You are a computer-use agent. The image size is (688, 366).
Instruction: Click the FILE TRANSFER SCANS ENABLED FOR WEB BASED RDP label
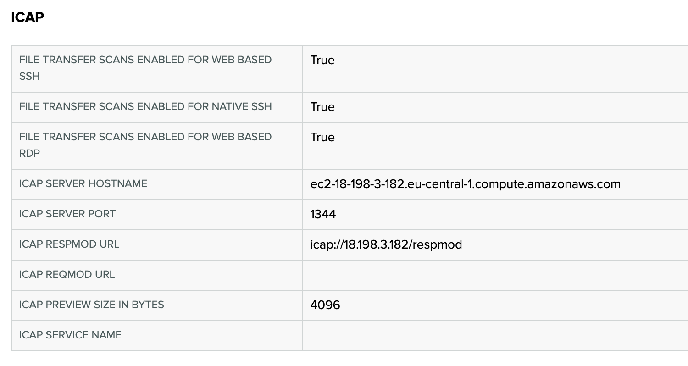145,145
